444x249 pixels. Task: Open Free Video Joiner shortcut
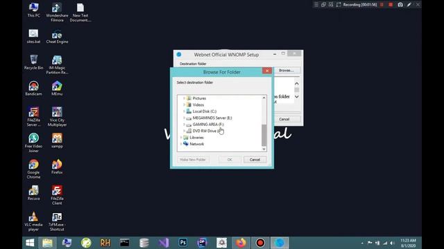click(x=33, y=143)
